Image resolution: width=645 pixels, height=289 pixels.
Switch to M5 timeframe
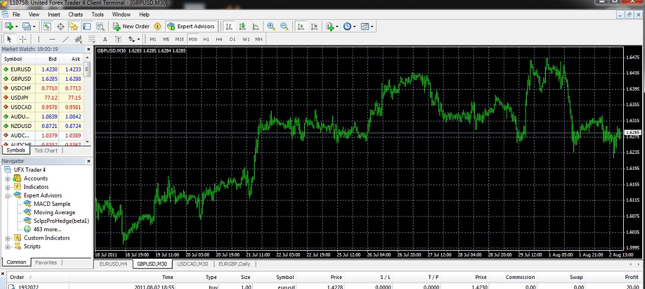(x=166, y=39)
